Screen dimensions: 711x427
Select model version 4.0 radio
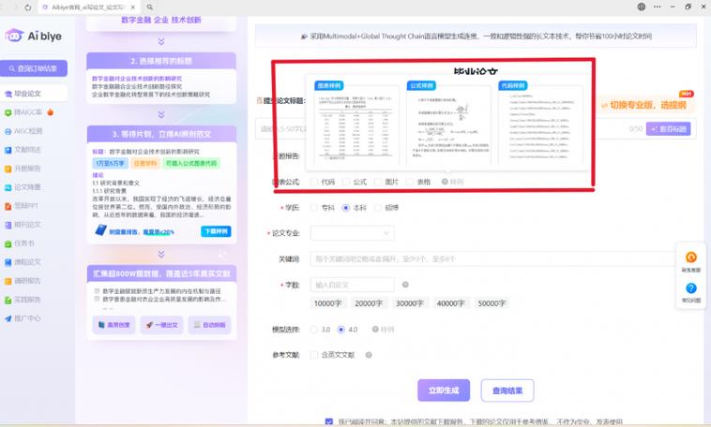point(341,330)
